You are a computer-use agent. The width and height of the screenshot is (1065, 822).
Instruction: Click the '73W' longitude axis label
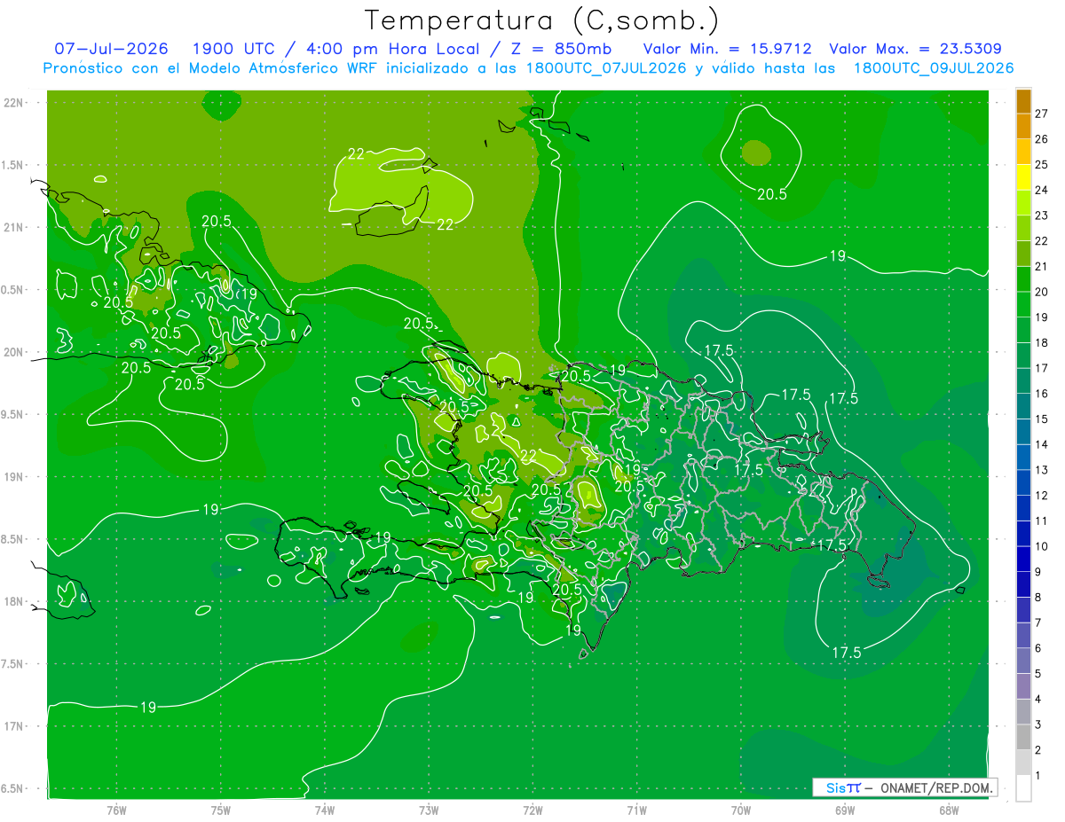point(429,810)
